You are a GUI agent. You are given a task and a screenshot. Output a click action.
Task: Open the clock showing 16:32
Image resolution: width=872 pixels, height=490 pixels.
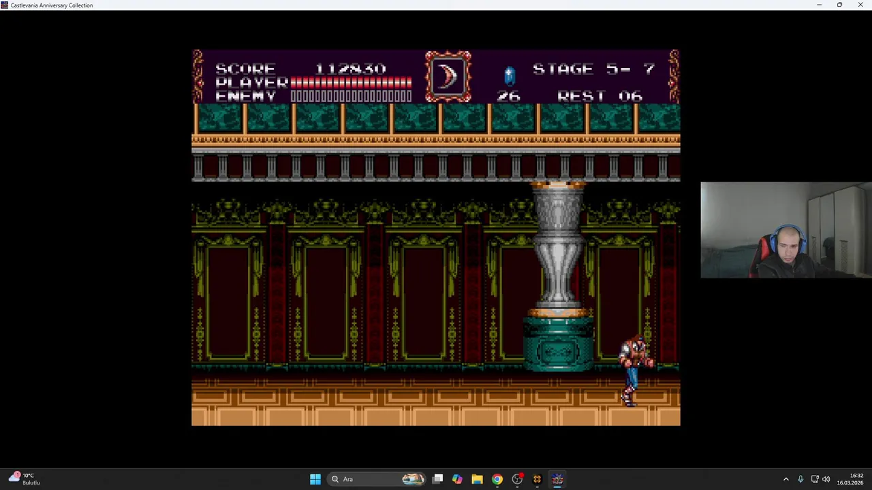[x=850, y=479]
